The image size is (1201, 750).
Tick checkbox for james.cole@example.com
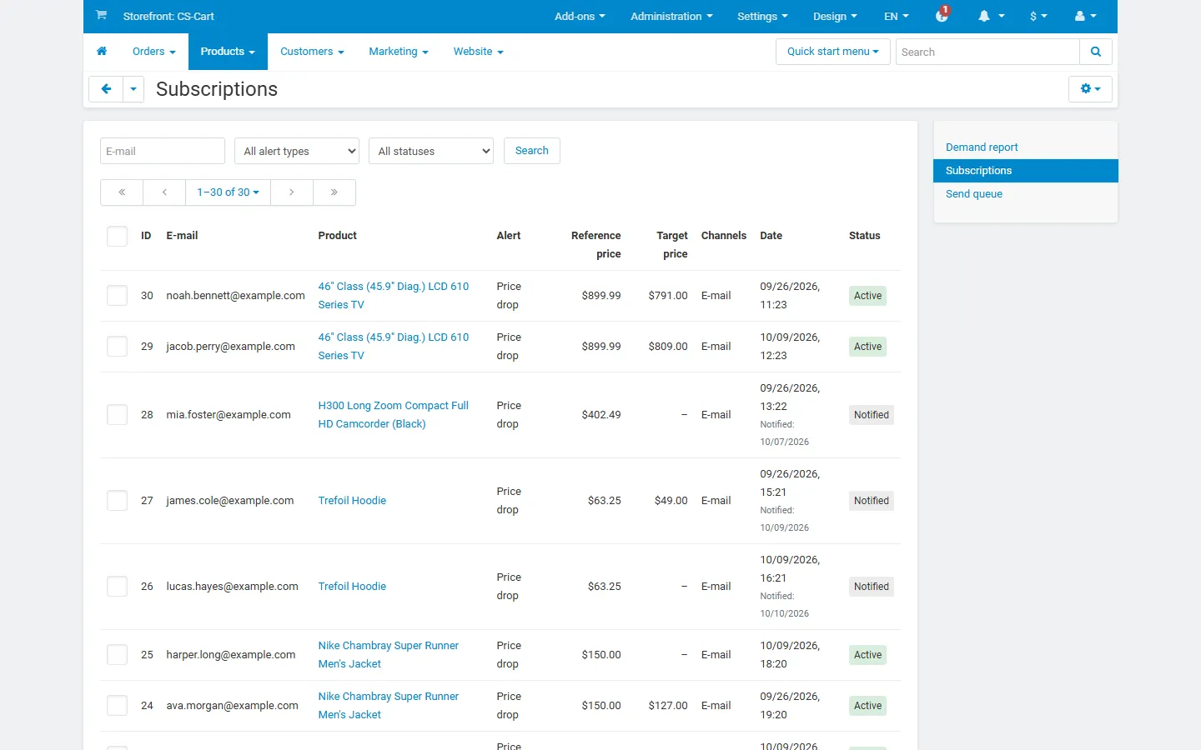[118, 501]
